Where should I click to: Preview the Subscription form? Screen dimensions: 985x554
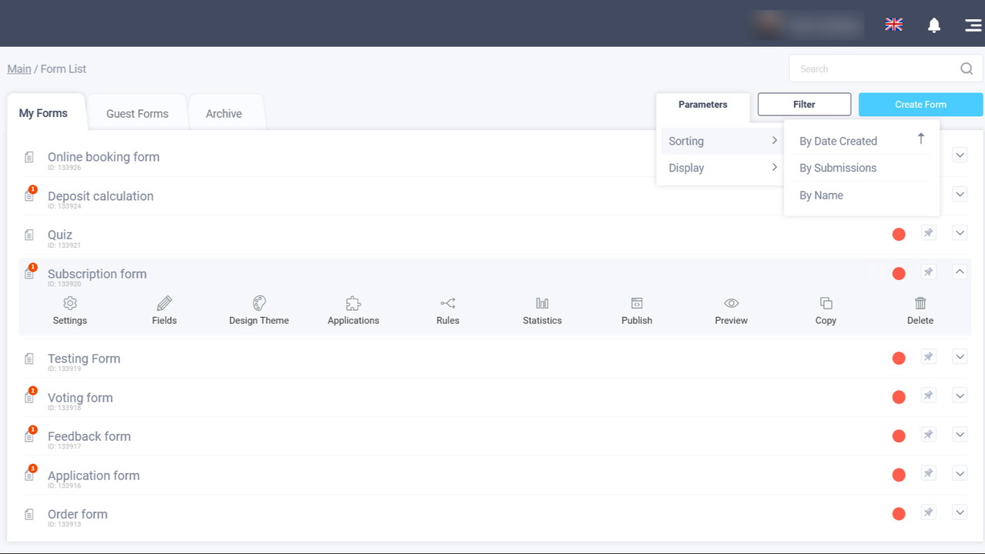tap(732, 303)
